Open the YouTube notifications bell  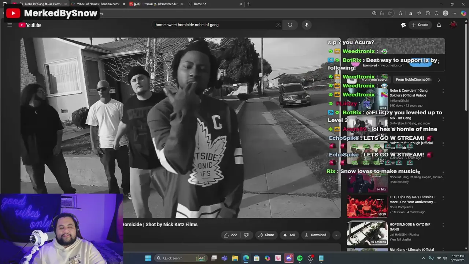coord(439,25)
